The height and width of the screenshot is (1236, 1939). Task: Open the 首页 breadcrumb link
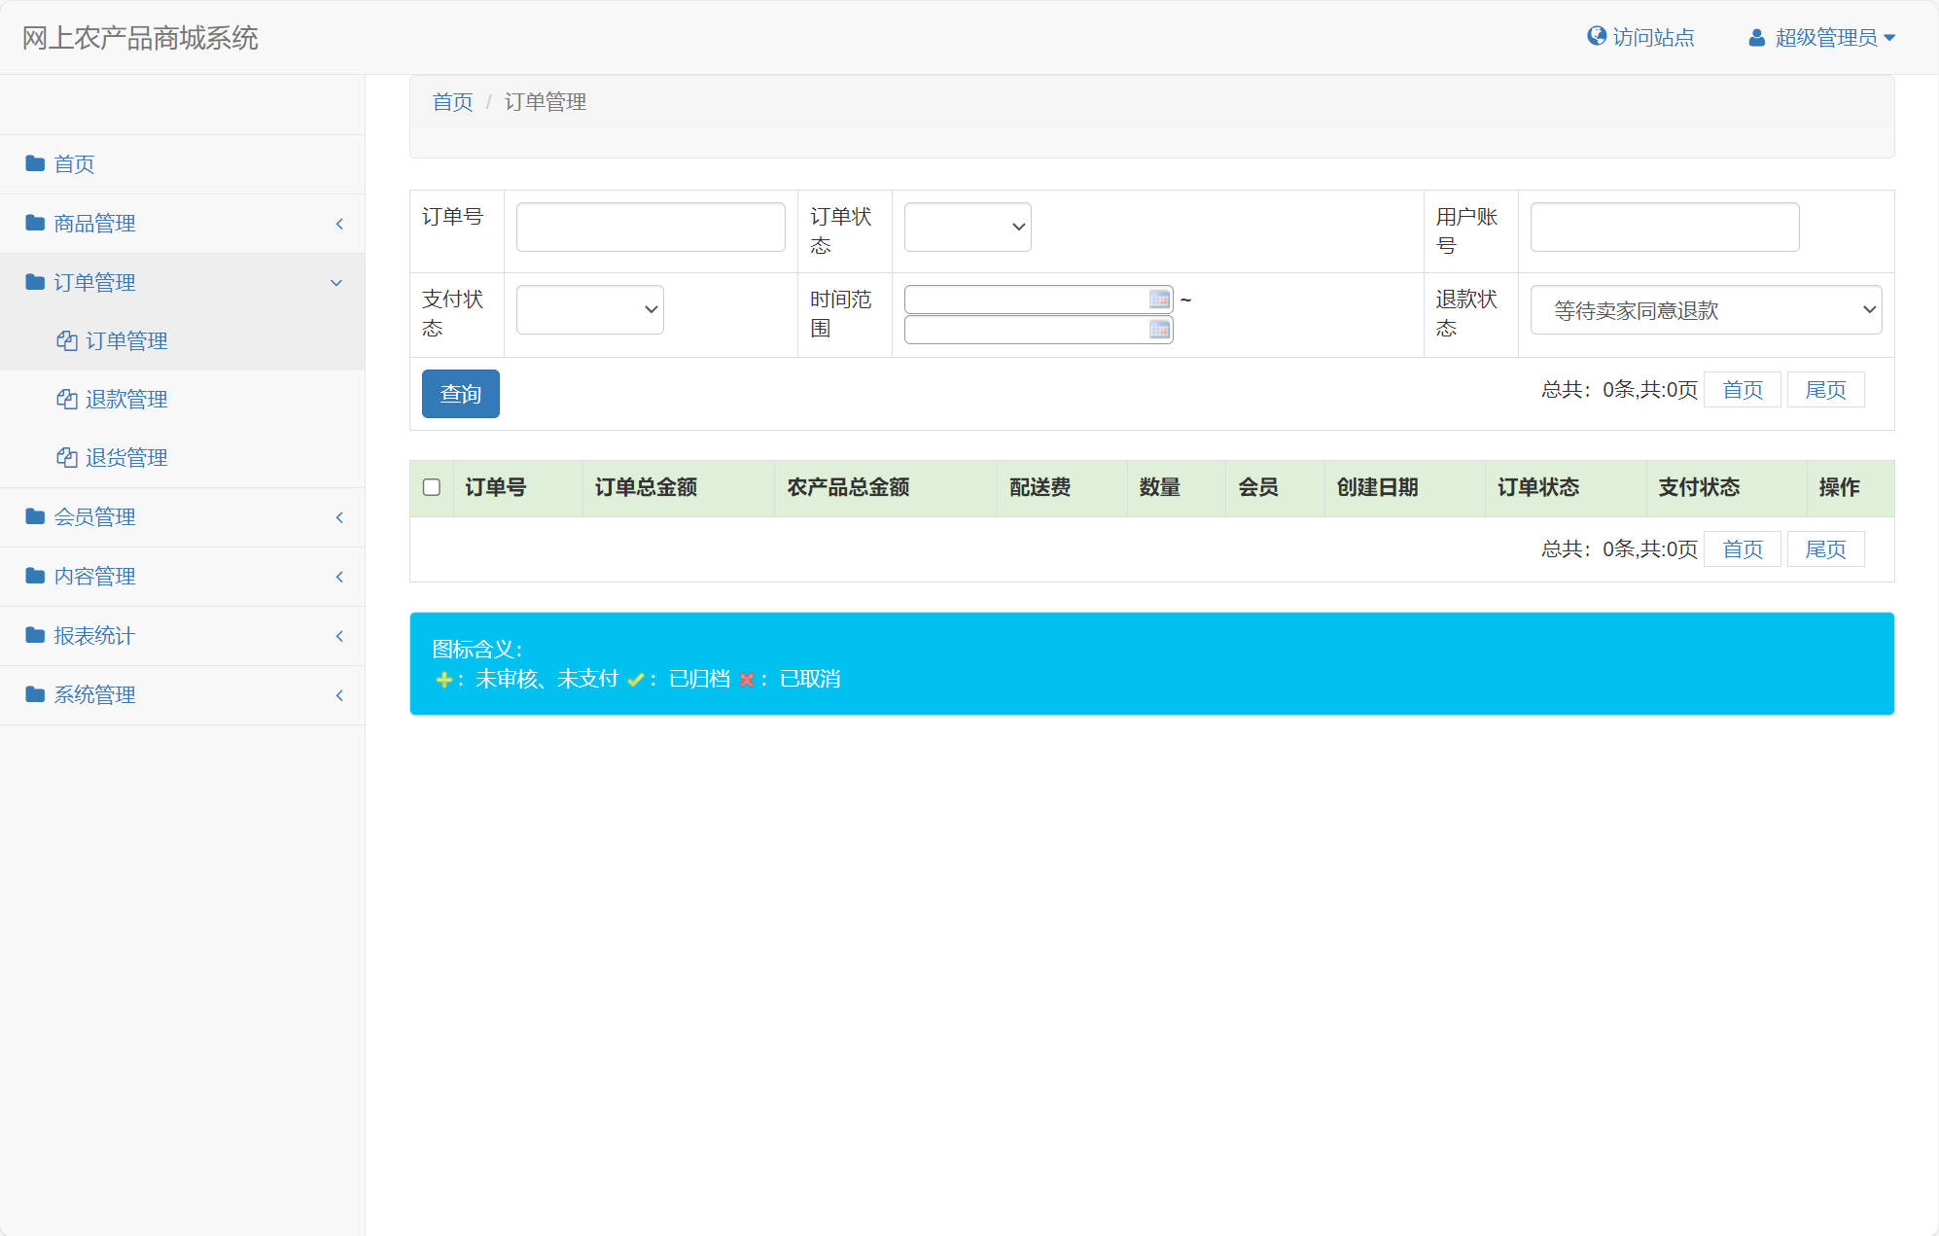(451, 101)
